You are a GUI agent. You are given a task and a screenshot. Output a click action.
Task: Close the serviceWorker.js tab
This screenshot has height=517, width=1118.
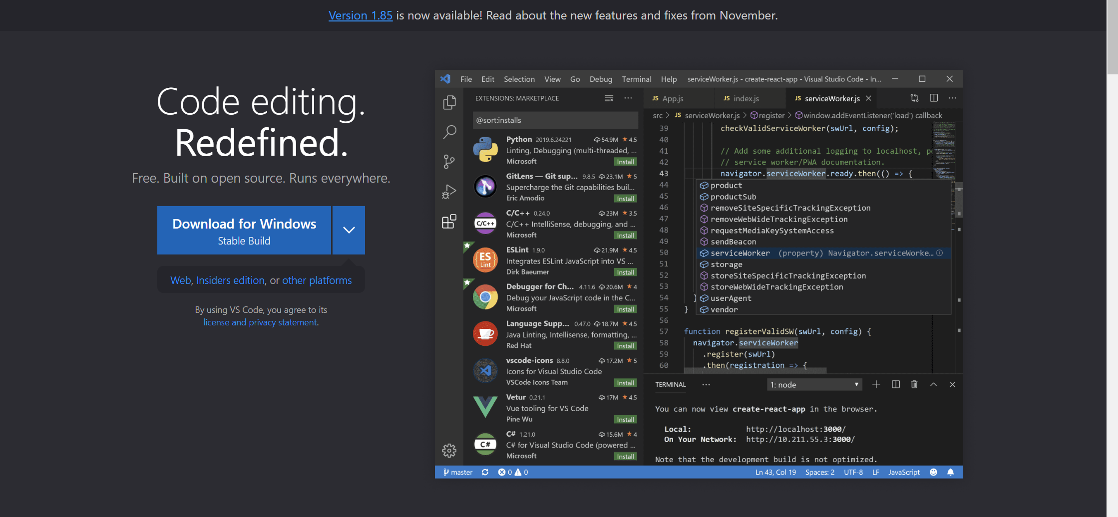(869, 98)
